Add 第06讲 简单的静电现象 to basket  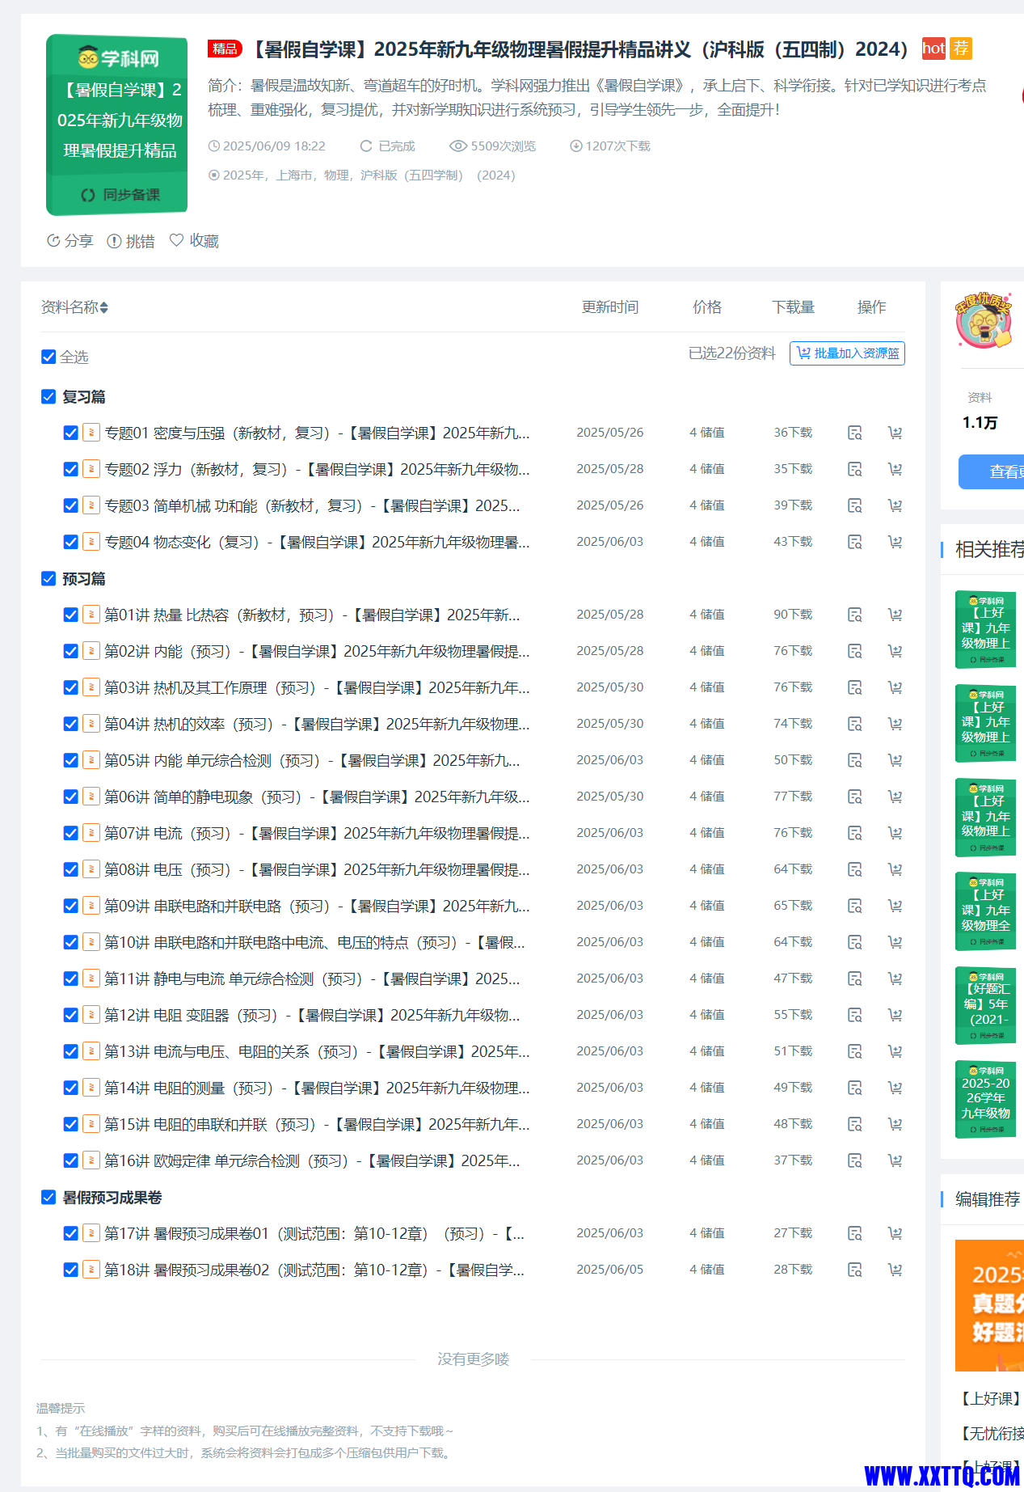895,797
